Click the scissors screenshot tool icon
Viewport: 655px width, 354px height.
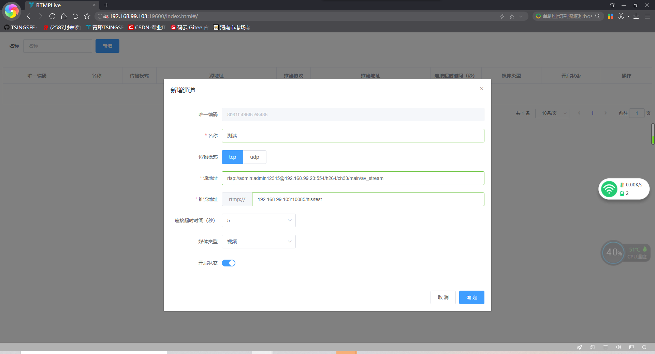(x=621, y=16)
